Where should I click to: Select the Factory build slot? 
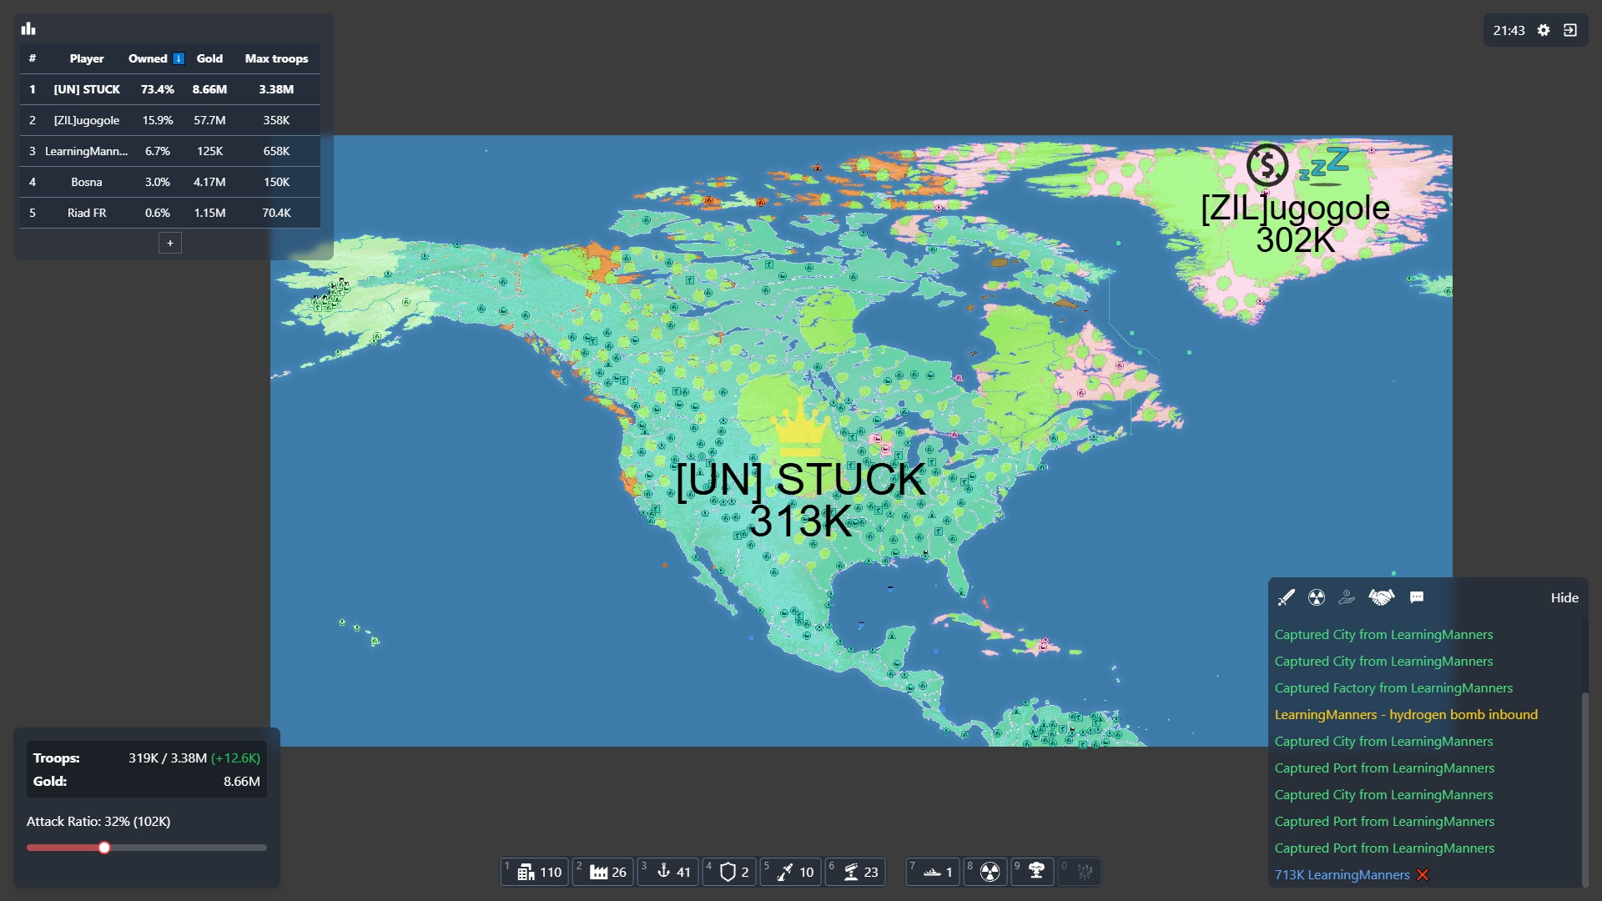pyautogui.click(x=604, y=872)
